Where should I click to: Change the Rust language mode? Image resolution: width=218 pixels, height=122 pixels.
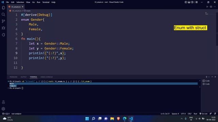(195, 114)
